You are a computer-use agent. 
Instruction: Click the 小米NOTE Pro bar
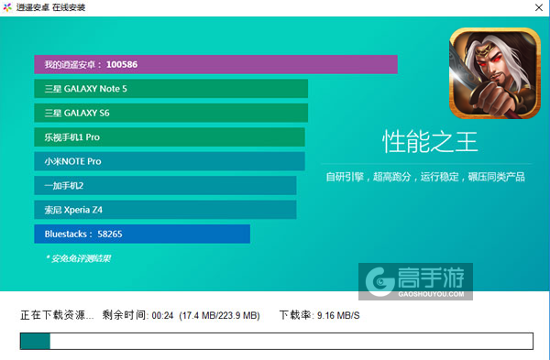tap(170, 161)
